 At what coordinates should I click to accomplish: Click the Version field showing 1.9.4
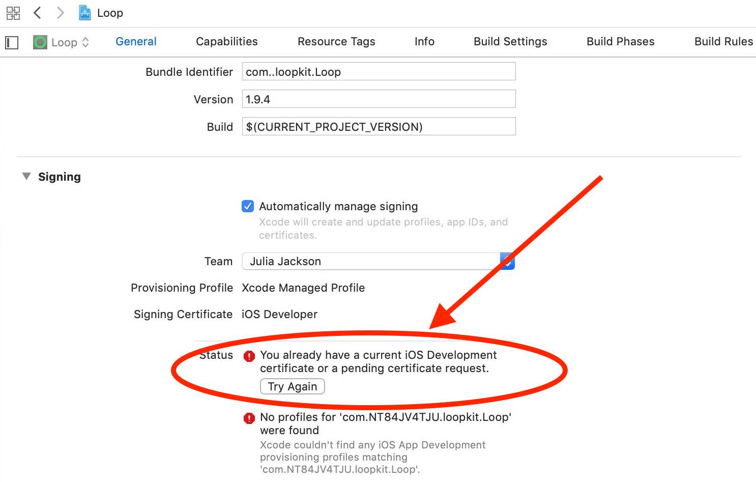point(379,99)
